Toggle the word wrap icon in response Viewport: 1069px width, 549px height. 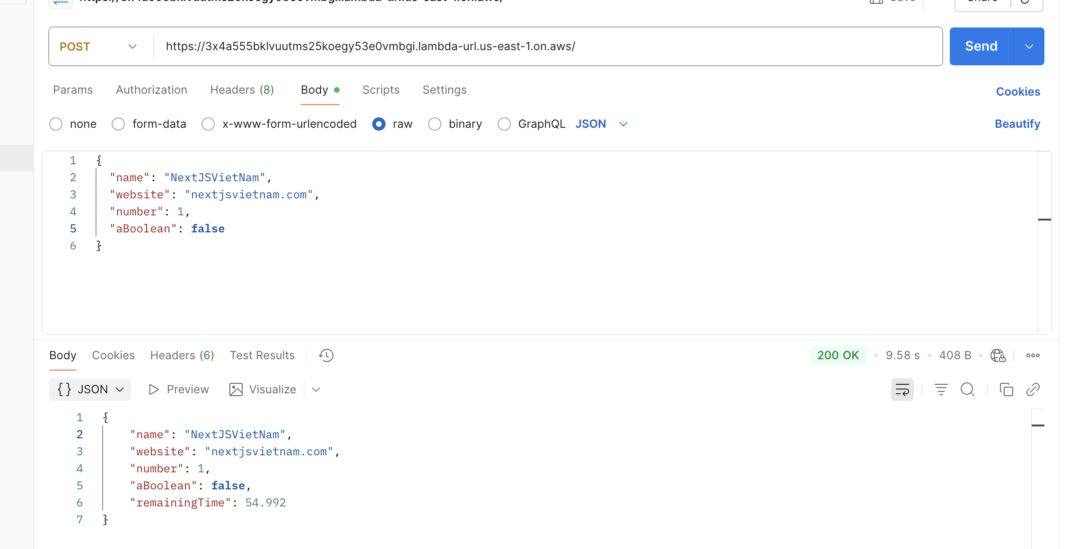902,390
